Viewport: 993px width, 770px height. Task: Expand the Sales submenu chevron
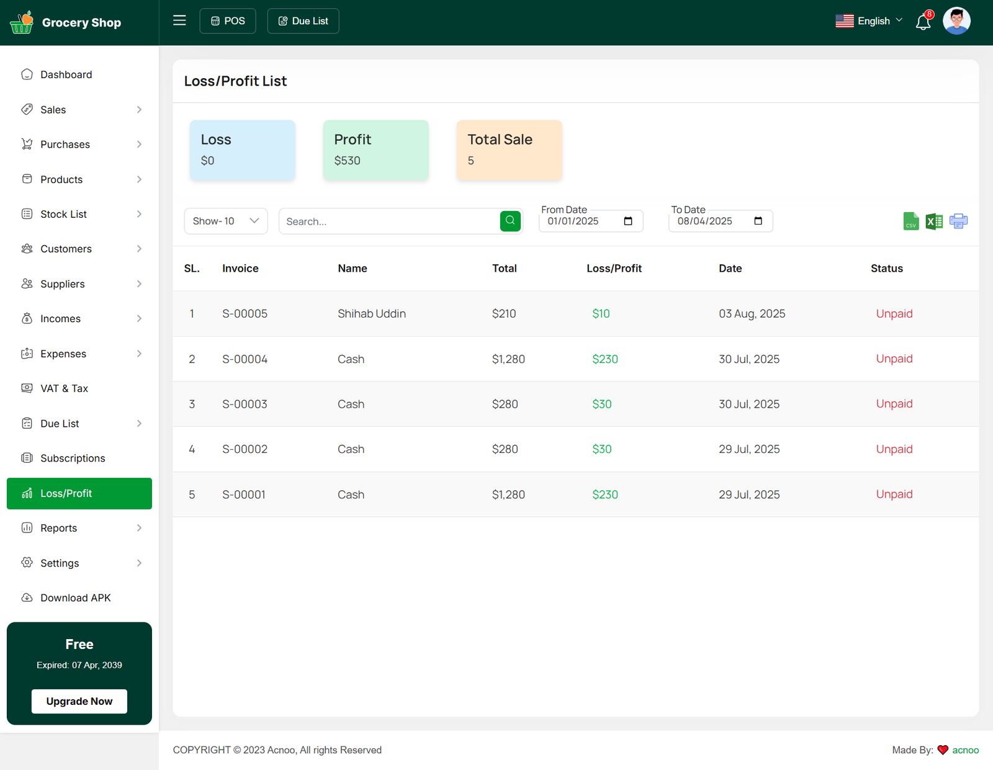coord(139,110)
